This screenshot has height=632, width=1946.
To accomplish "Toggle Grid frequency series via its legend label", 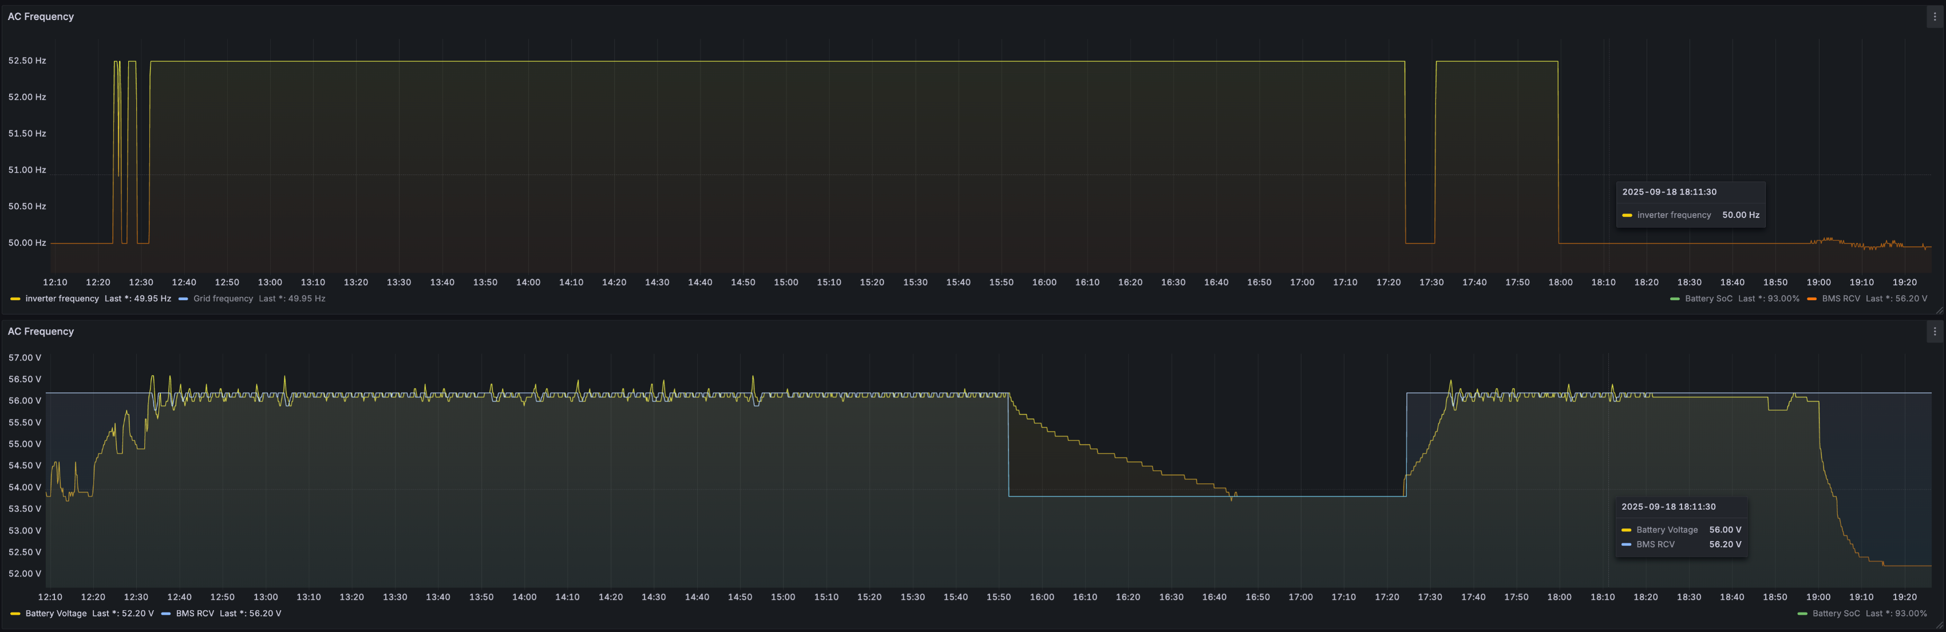I will 223,299.
